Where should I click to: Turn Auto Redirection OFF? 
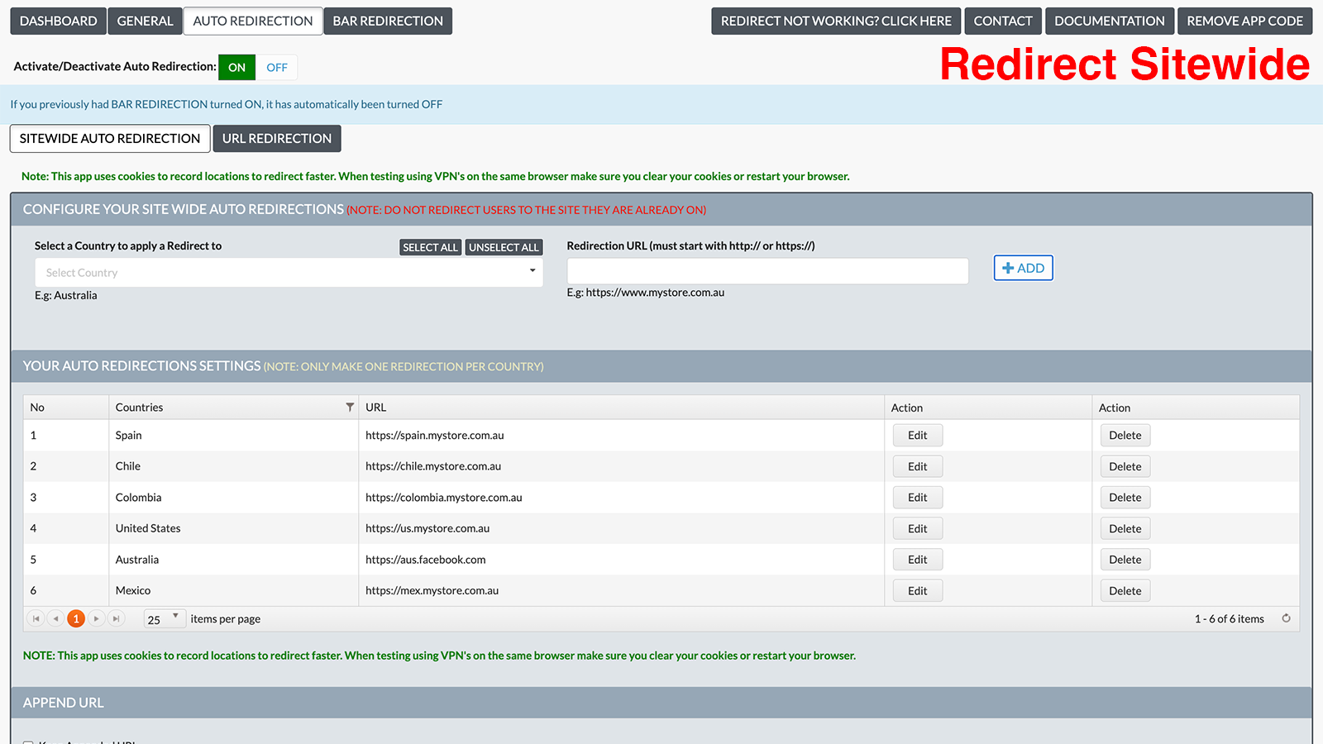276,67
